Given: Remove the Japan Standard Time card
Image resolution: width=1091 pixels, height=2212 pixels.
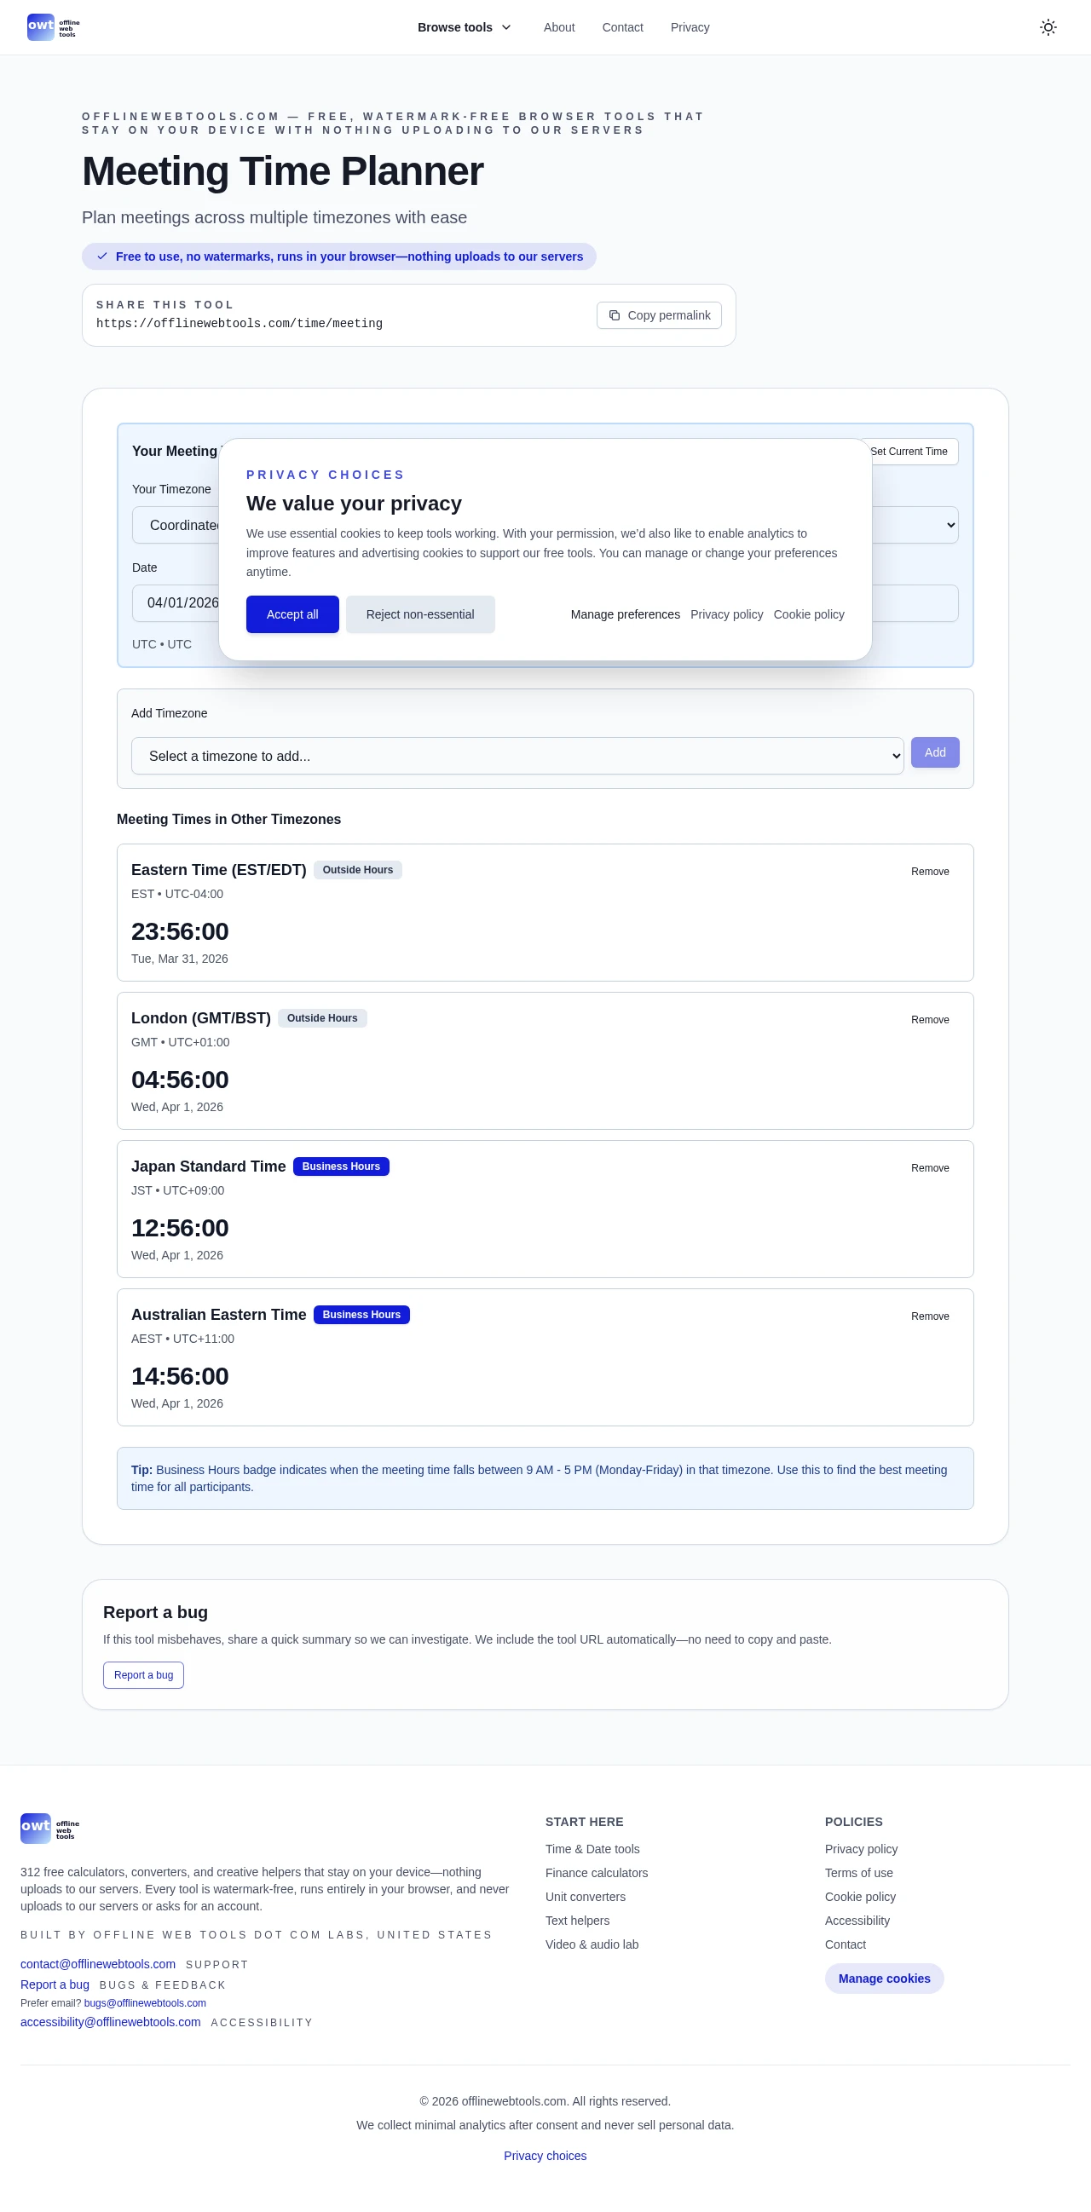Looking at the screenshot, I should point(930,1168).
